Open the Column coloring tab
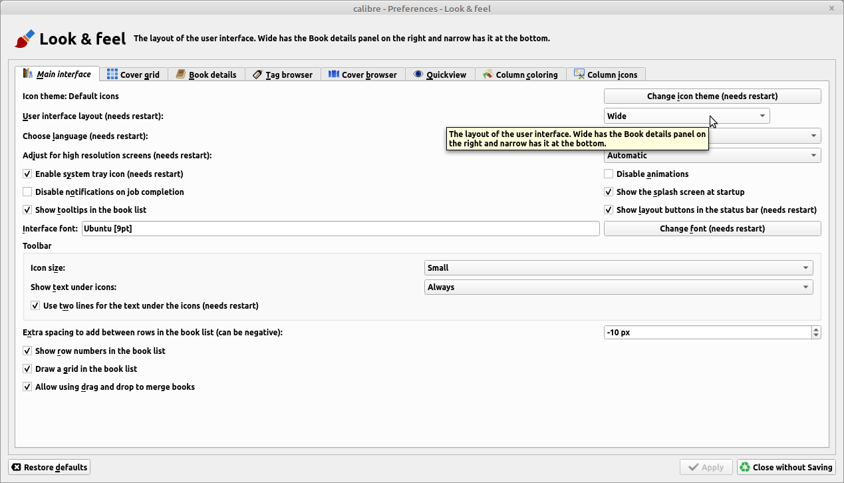 [x=521, y=75]
